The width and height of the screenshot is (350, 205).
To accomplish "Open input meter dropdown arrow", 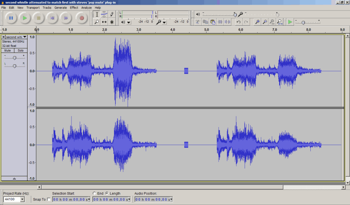I will (x=164, y=22).
